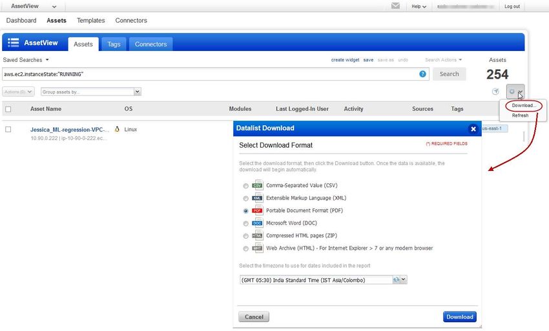
Task: Switch to the blue Connectors tab
Action: (151, 44)
